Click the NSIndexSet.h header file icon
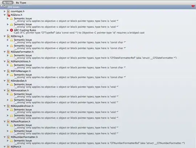Screen dimensions: 196x148 [8, 81]
